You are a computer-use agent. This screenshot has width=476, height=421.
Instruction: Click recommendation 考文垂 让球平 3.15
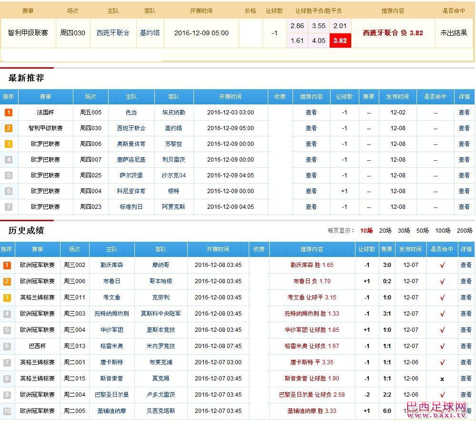point(313,297)
